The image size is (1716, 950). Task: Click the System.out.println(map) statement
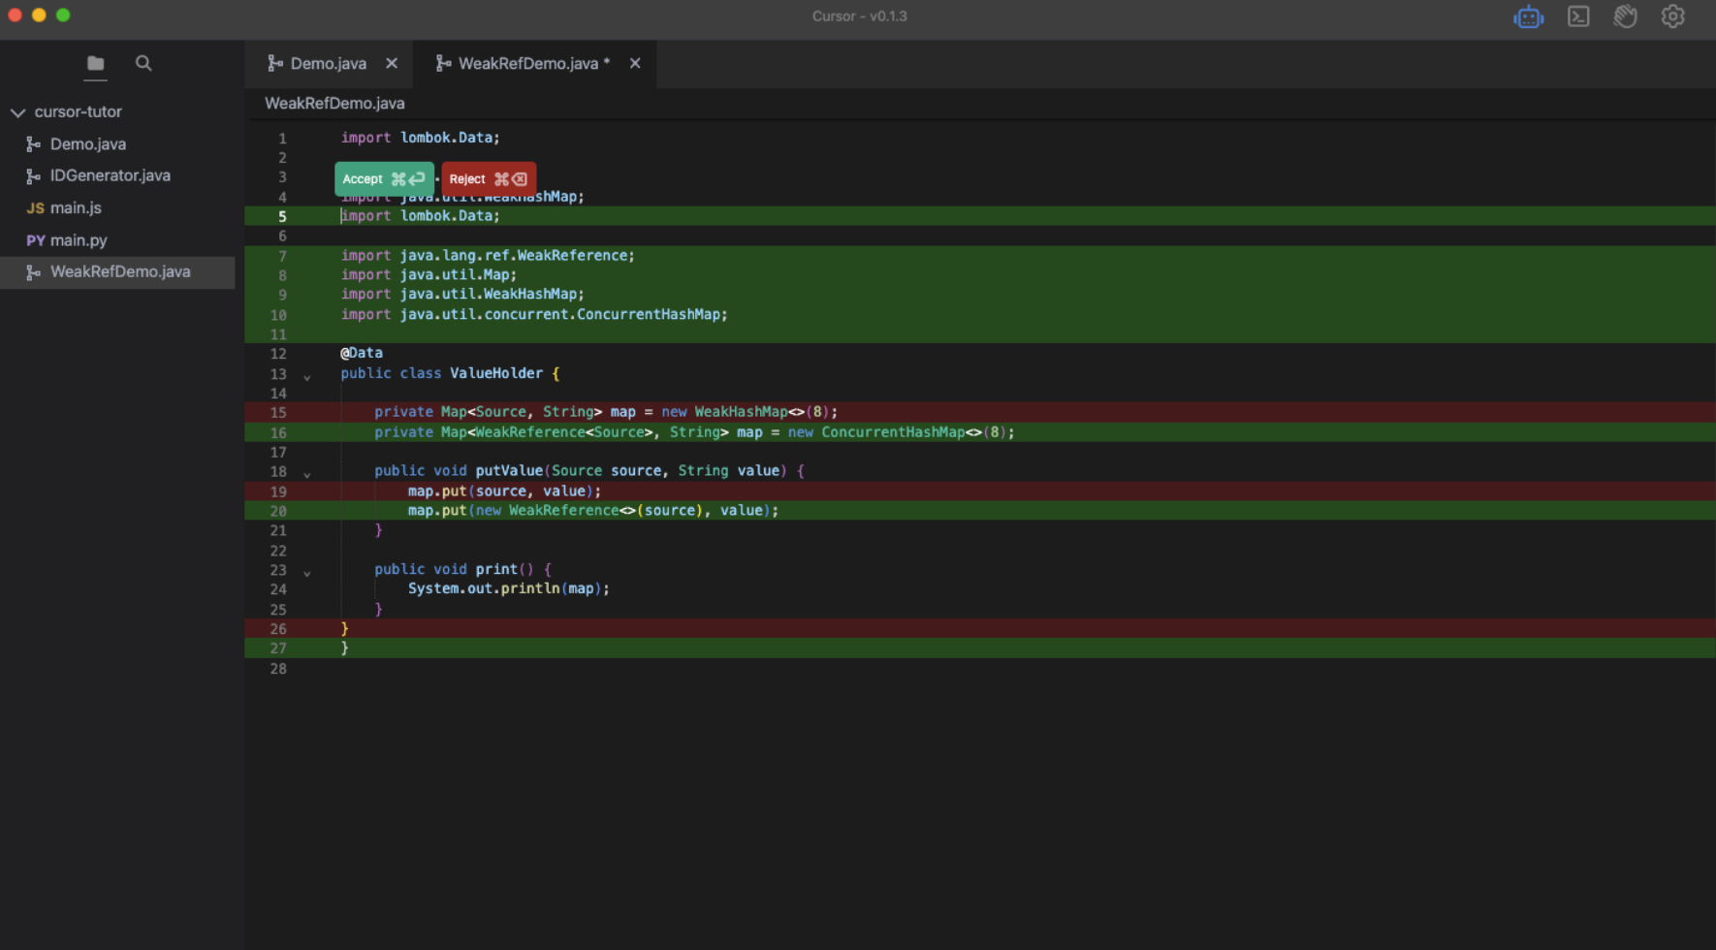point(508,588)
